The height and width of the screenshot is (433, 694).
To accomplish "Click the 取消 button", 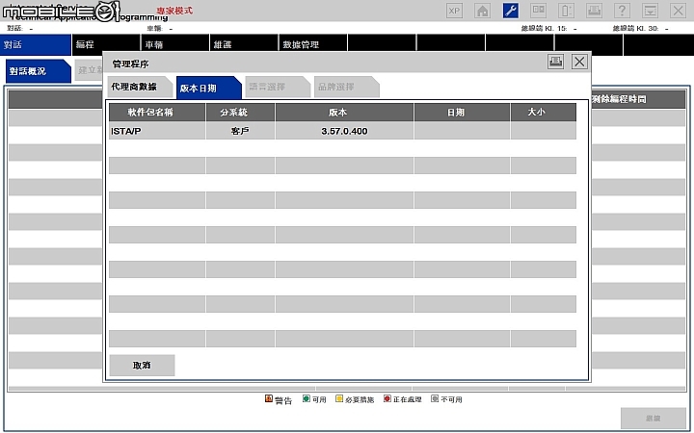I will 142,366.
